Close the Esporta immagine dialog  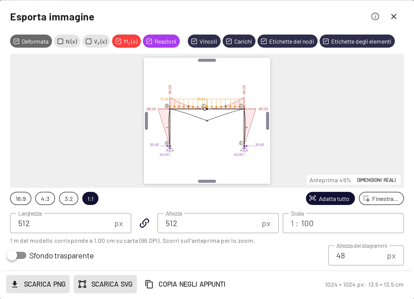pos(394,17)
